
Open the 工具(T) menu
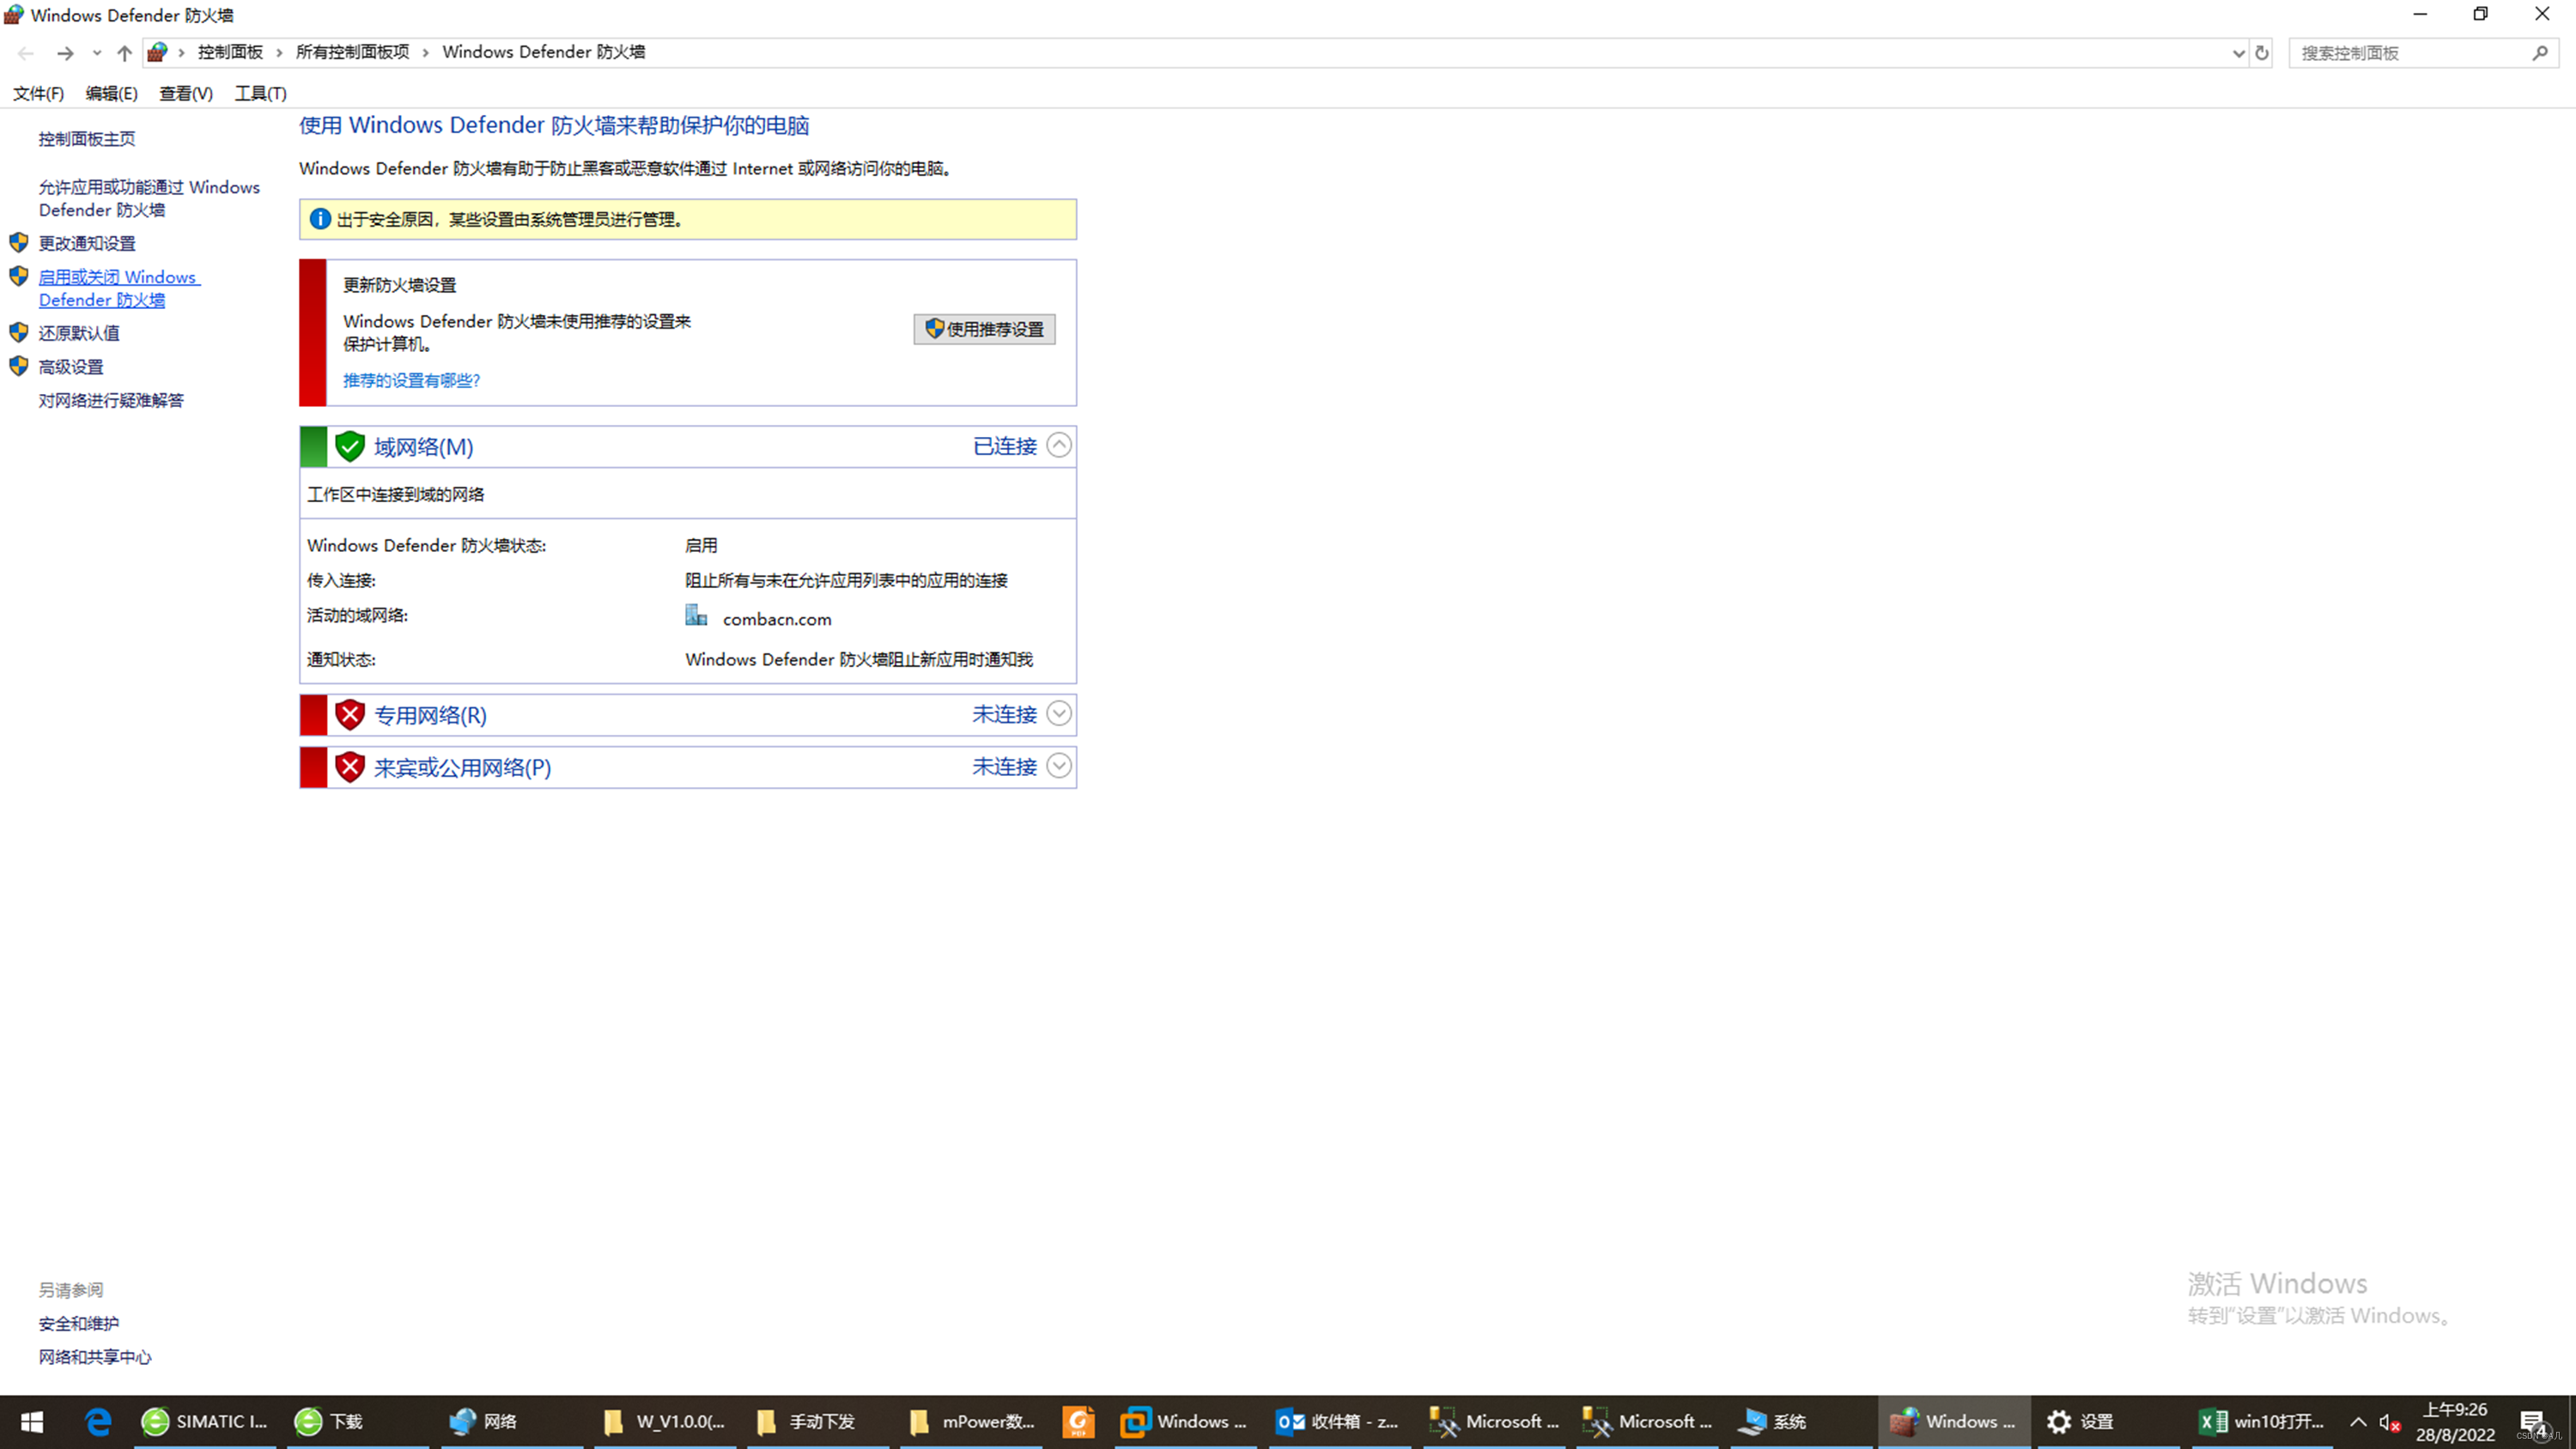260,93
